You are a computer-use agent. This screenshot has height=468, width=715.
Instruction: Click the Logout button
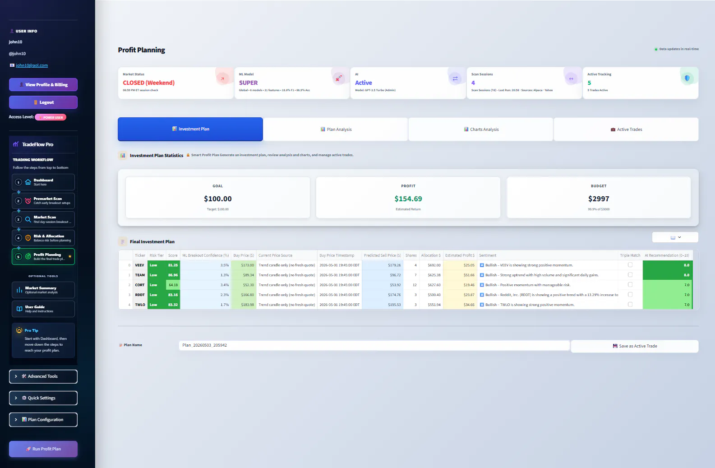[x=43, y=102]
